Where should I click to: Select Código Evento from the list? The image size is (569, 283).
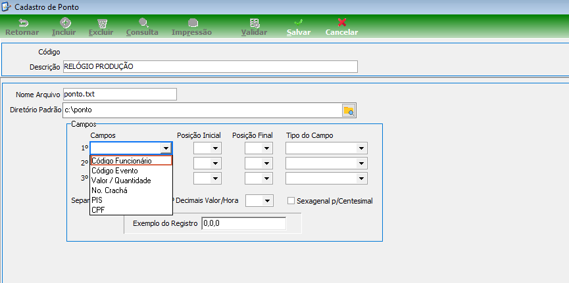click(131, 170)
